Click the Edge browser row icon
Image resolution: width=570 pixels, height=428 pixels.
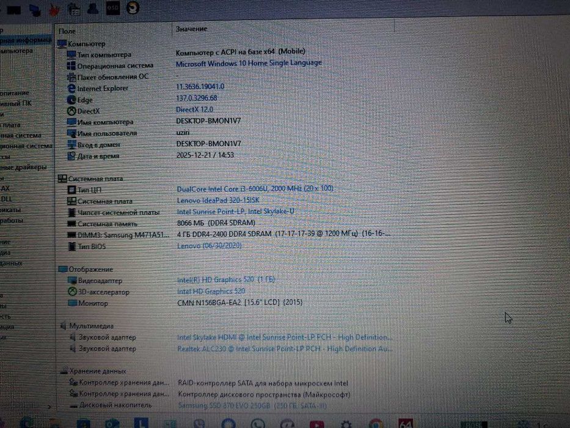71,100
